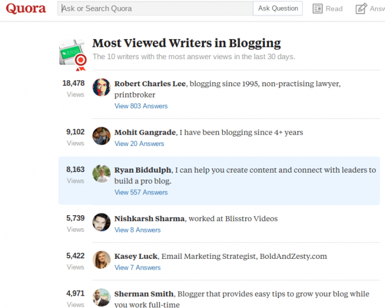Open the Read feed icon

(x=317, y=9)
